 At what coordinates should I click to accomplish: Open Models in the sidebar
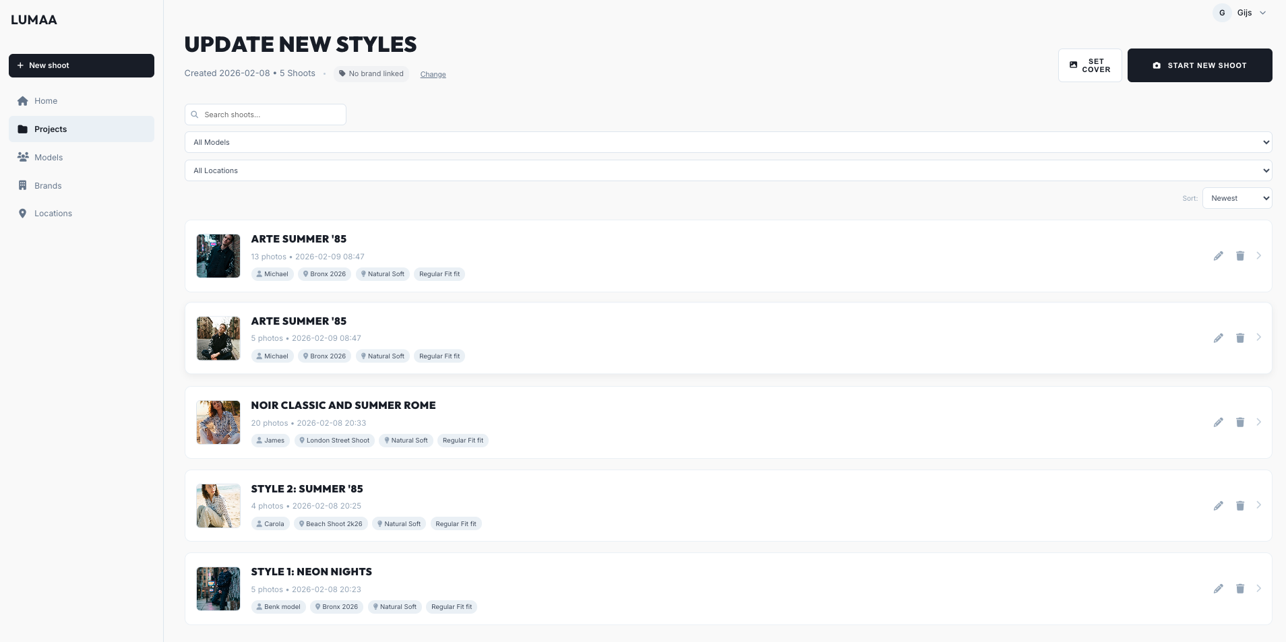coord(48,158)
